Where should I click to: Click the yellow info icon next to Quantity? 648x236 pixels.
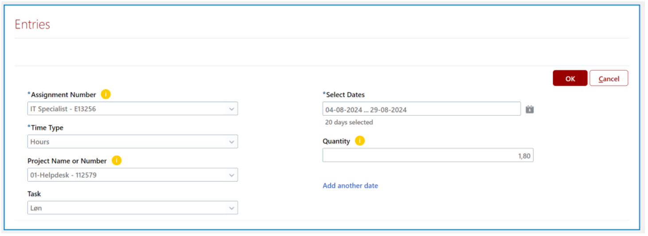click(360, 141)
